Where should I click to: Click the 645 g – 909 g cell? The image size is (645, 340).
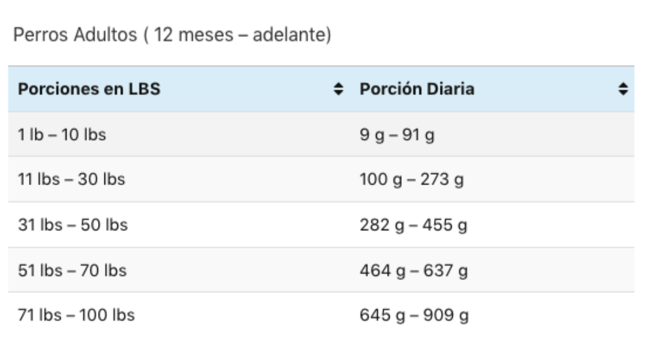pyautogui.click(x=492, y=315)
